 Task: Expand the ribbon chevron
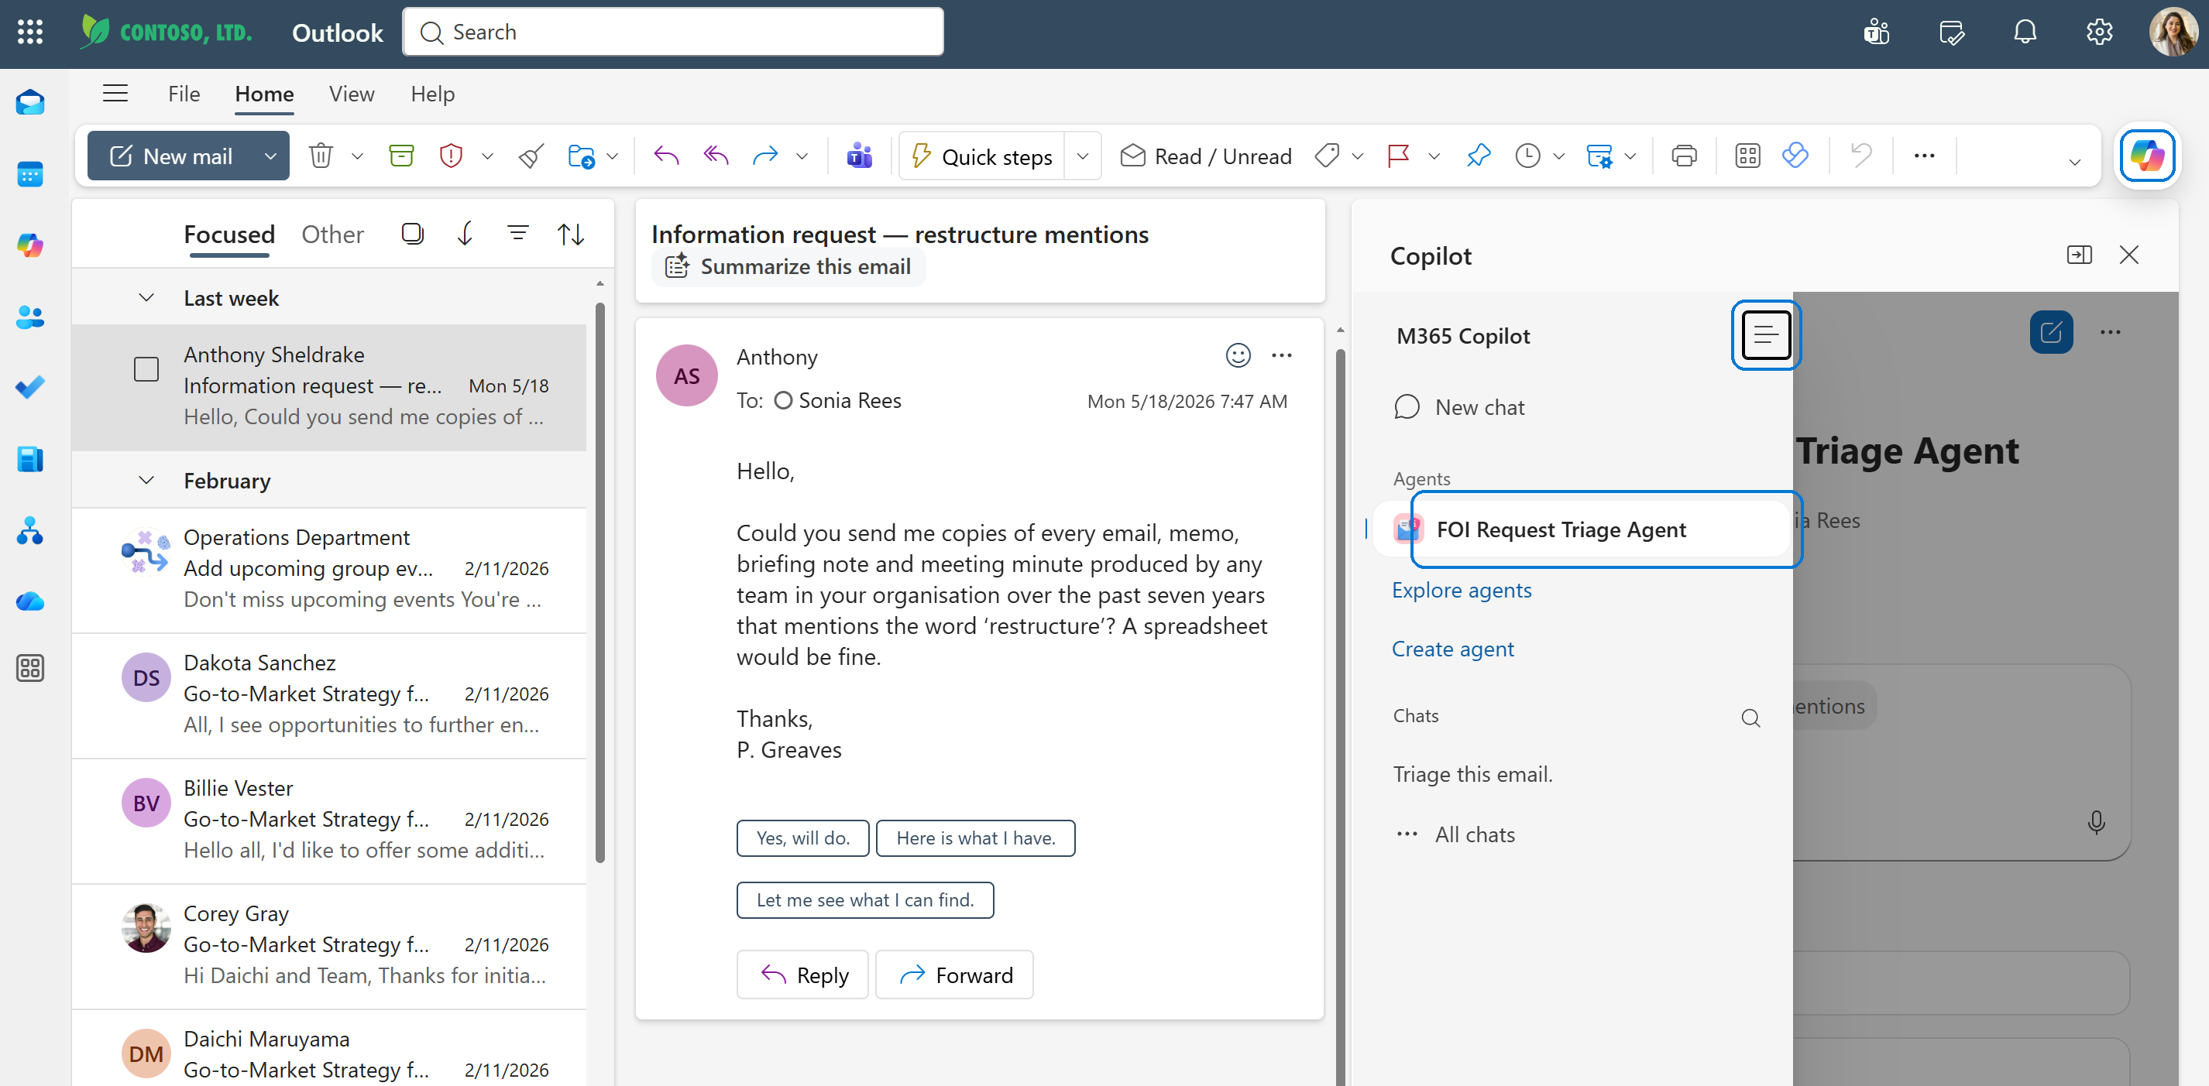coord(2074,162)
